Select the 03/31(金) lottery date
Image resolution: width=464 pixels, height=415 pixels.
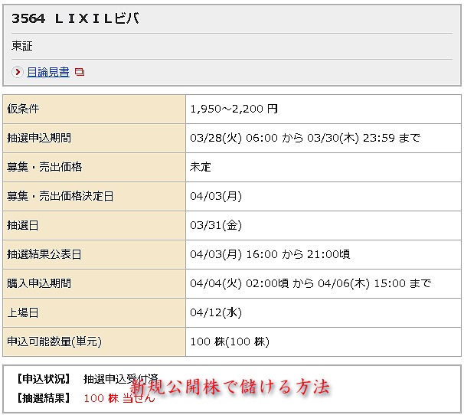tap(216, 225)
